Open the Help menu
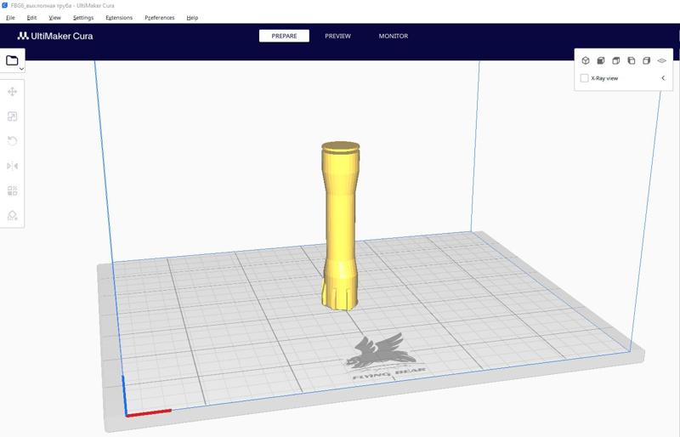680x437 pixels. click(x=192, y=18)
